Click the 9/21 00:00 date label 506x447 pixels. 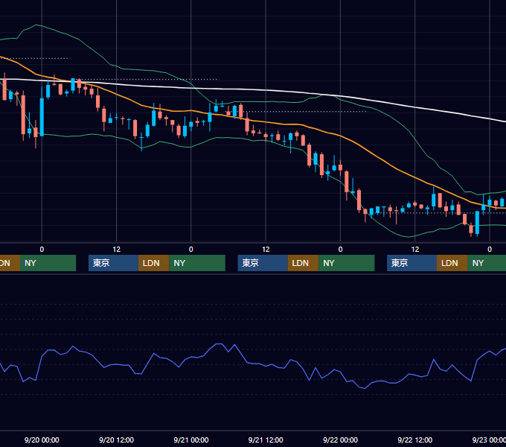click(x=191, y=440)
